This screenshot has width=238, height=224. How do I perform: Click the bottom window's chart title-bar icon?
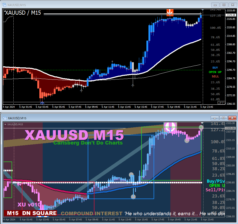coord(5,118)
